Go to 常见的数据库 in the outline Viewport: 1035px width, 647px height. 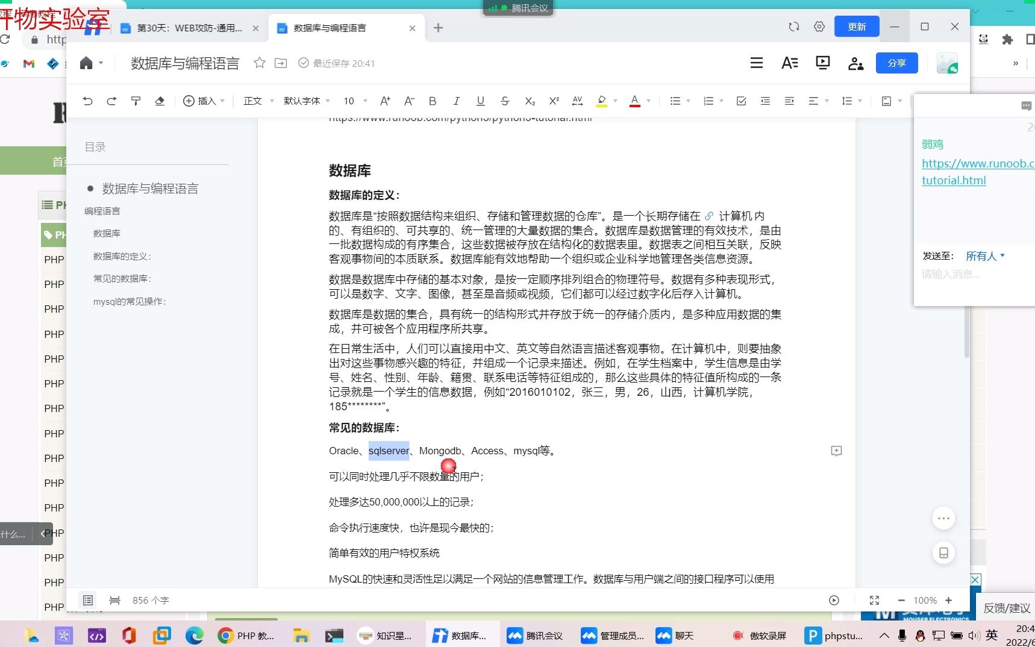[x=122, y=278]
